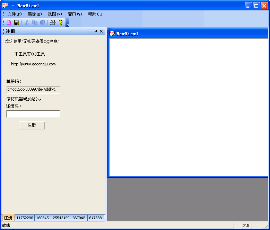270x230 pixels.
Task: Open the 帮助(H) menu
Action: coord(95,14)
